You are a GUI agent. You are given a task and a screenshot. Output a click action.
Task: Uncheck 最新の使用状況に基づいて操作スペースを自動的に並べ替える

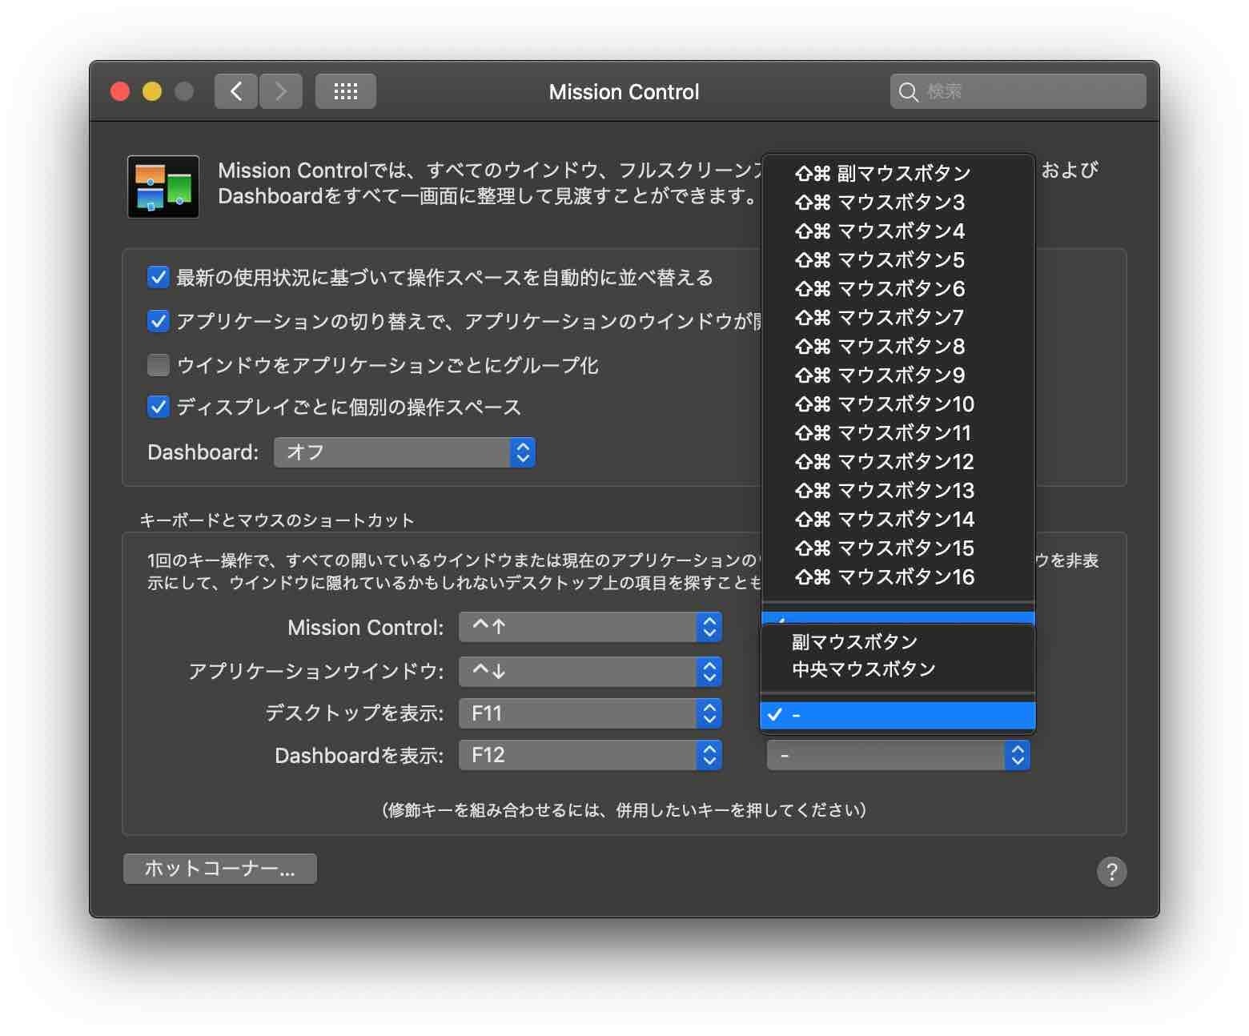[x=159, y=277]
